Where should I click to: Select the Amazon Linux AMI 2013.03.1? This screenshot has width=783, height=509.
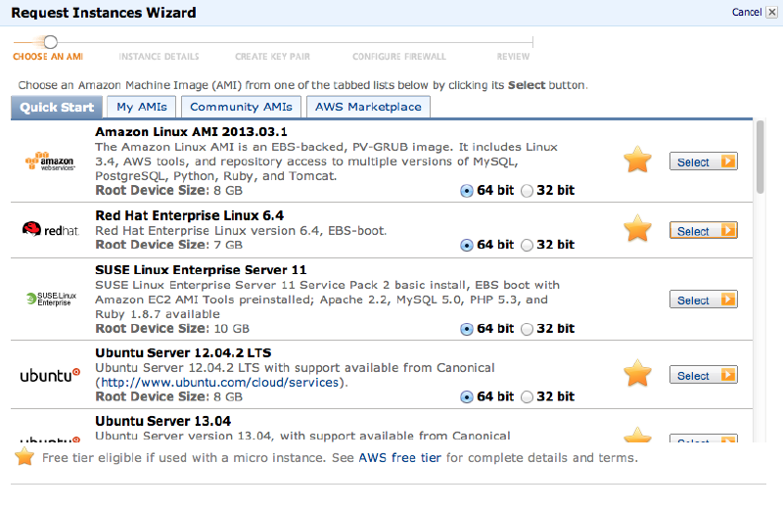pyautogui.click(x=703, y=162)
